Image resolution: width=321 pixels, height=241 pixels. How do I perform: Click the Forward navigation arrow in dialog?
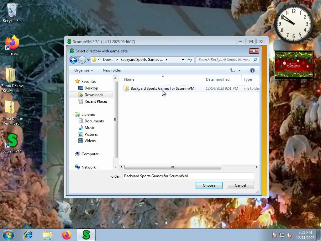[82, 60]
